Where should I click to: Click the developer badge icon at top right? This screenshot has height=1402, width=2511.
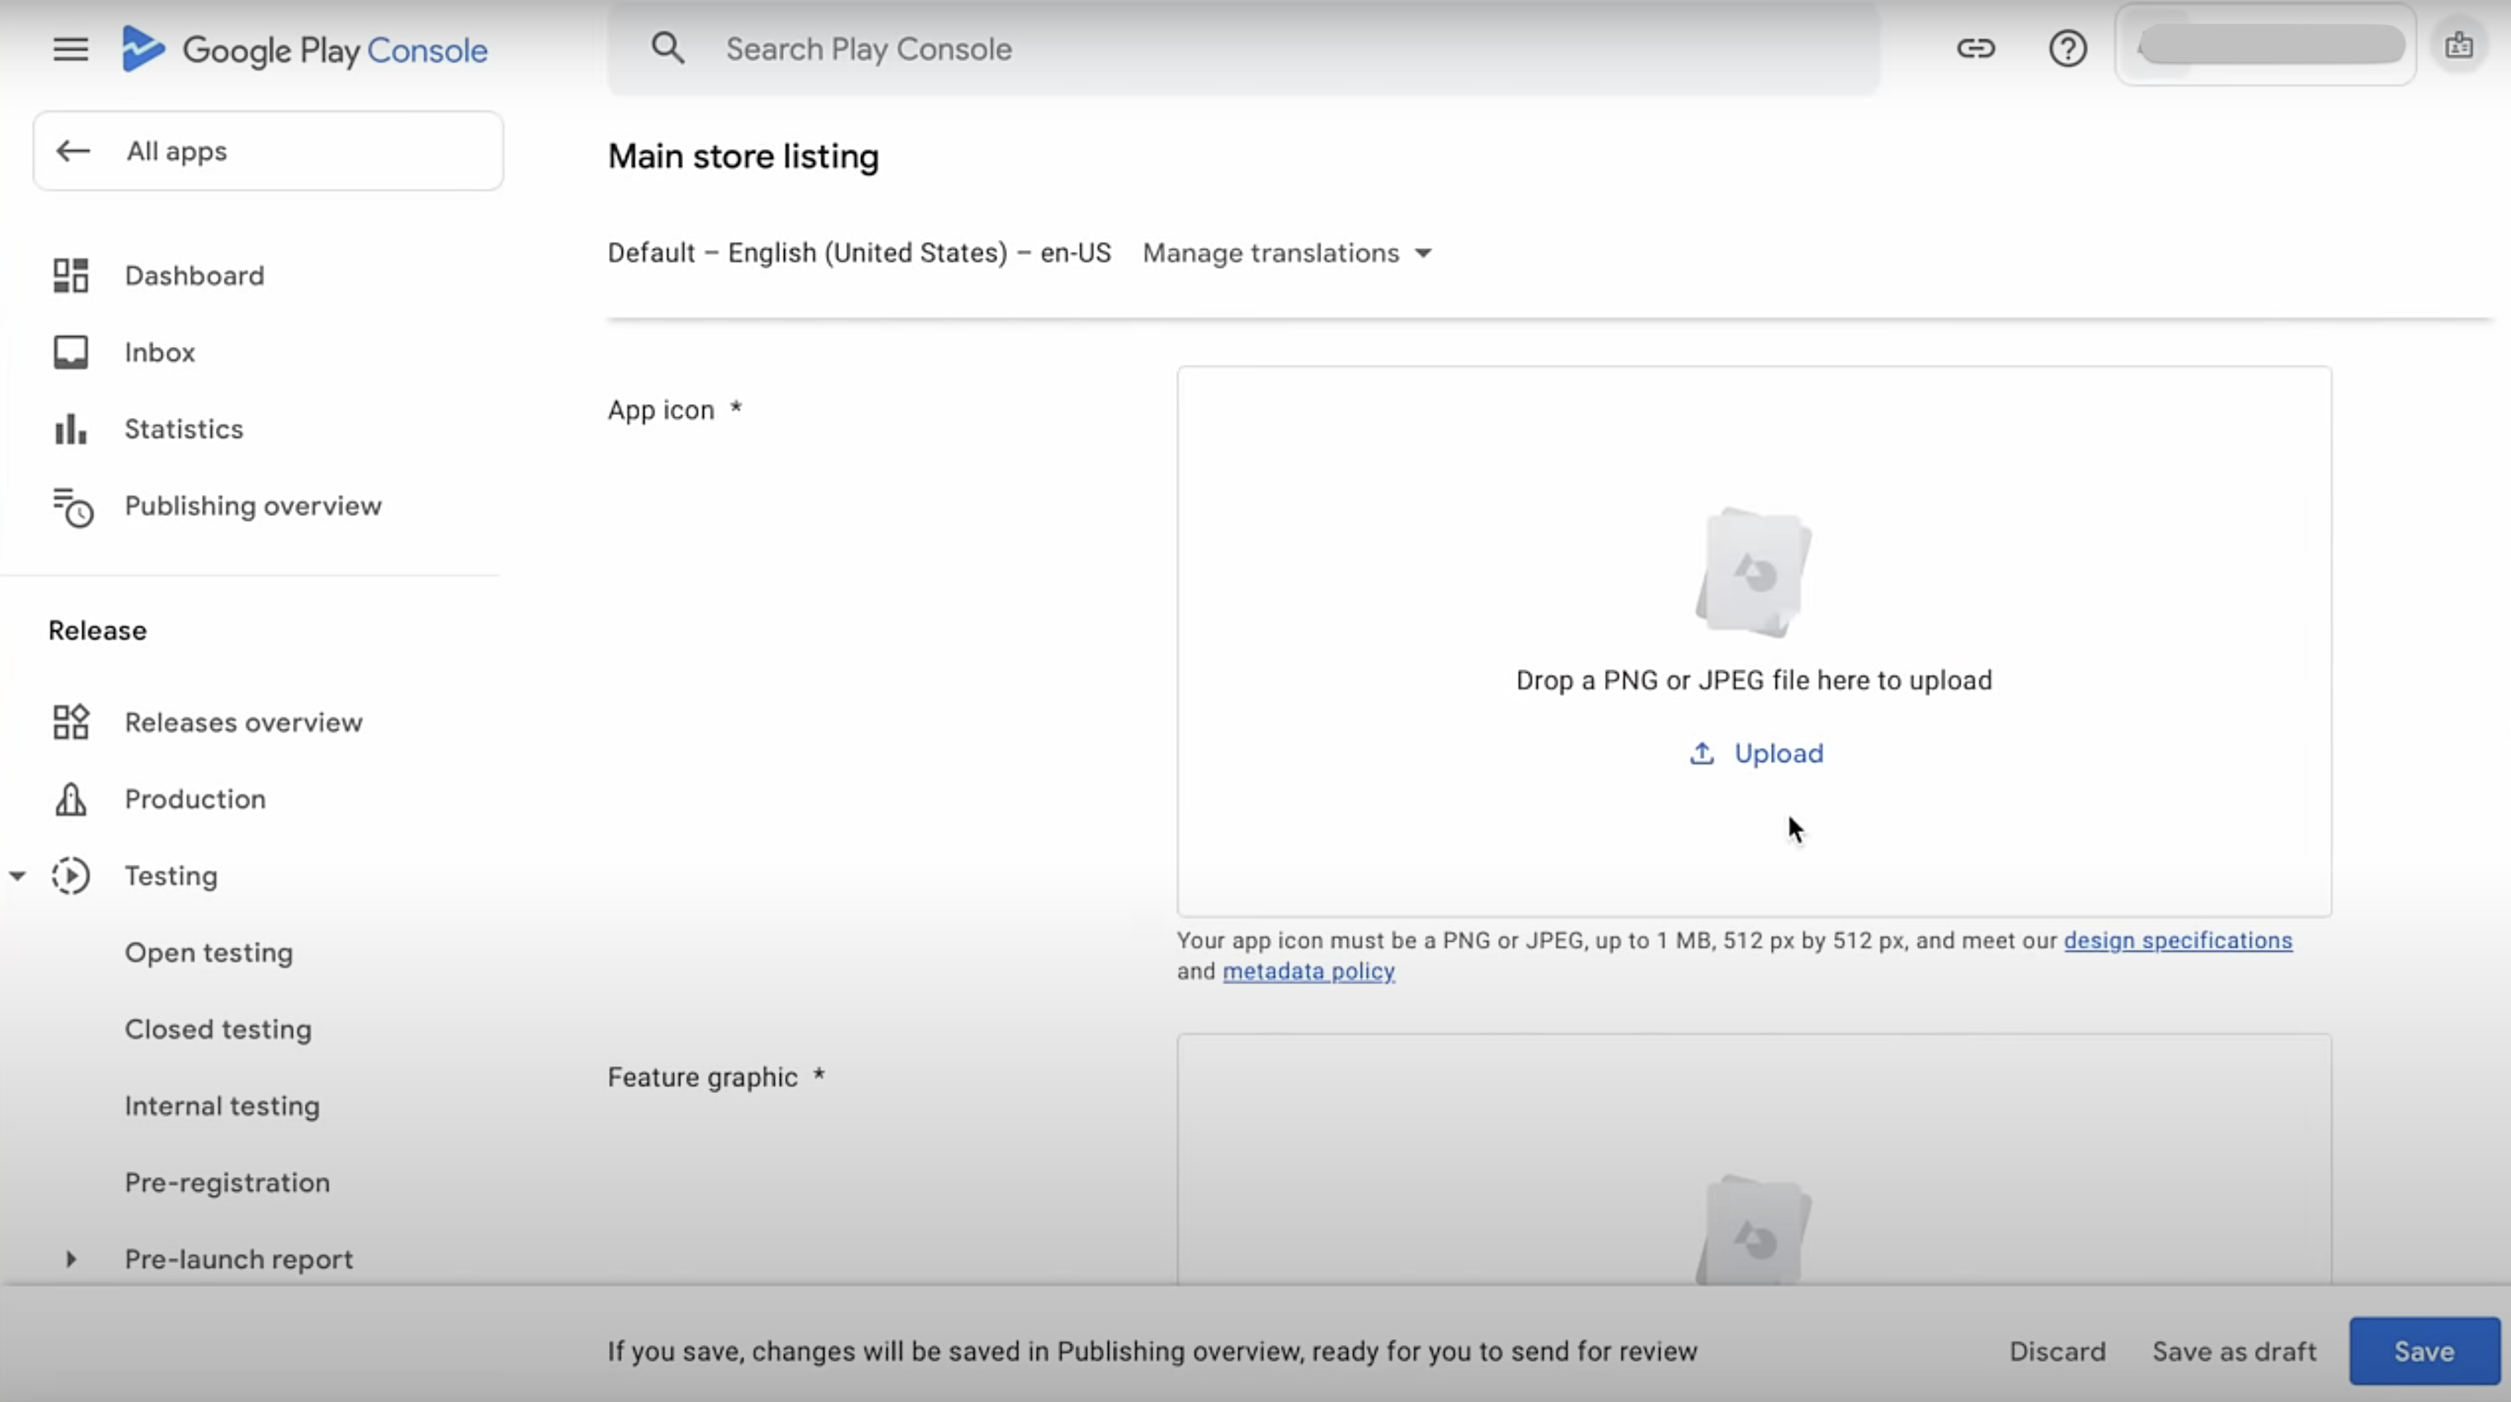(2459, 46)
